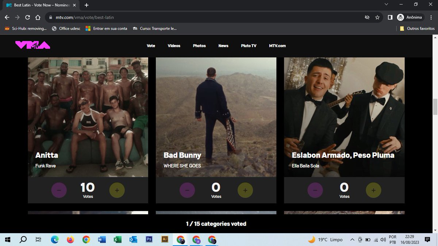Bookmark this page with star icon

377,17
